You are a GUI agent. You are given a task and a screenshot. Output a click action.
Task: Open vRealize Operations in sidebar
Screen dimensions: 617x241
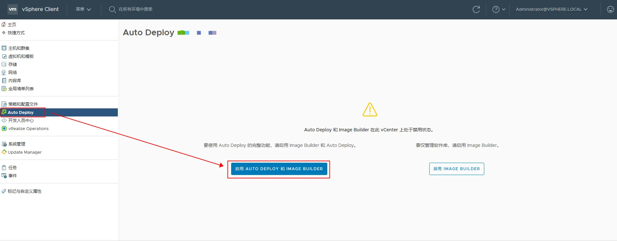[x=28, y=128]
